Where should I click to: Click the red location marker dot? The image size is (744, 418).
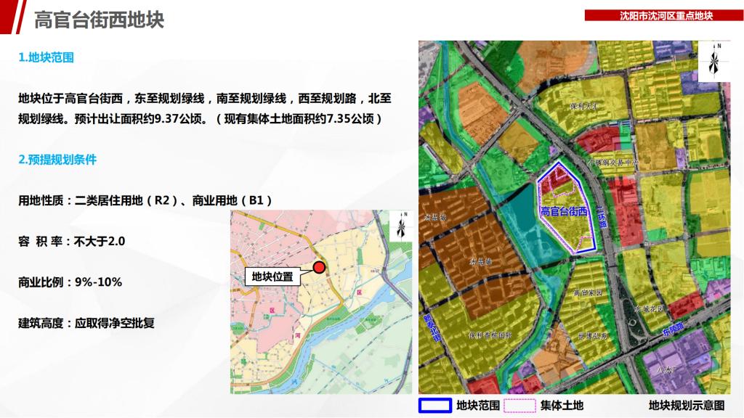click(x=319, y=267)
